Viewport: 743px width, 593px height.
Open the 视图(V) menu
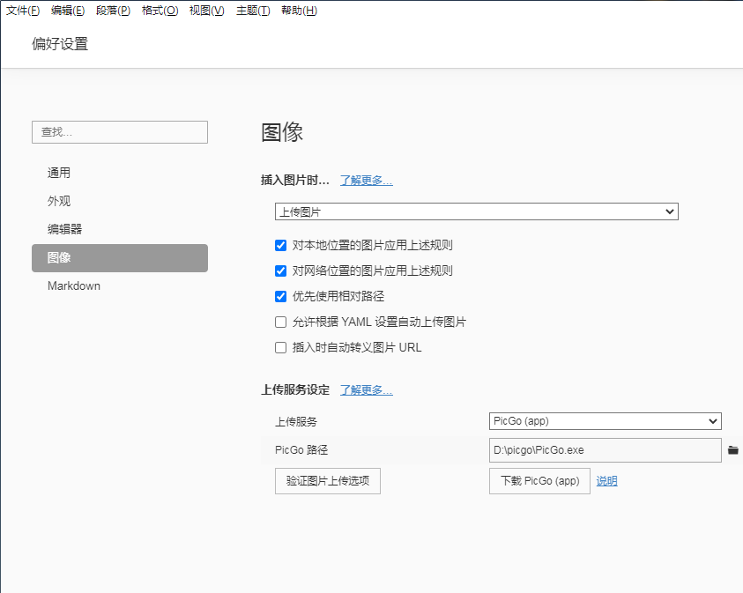click(206, 11)
